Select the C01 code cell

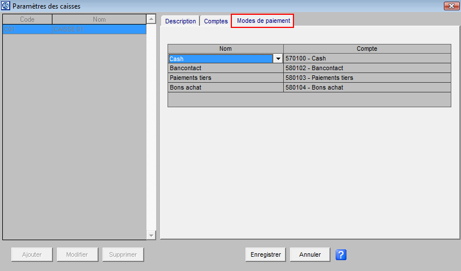click(27, 29)
